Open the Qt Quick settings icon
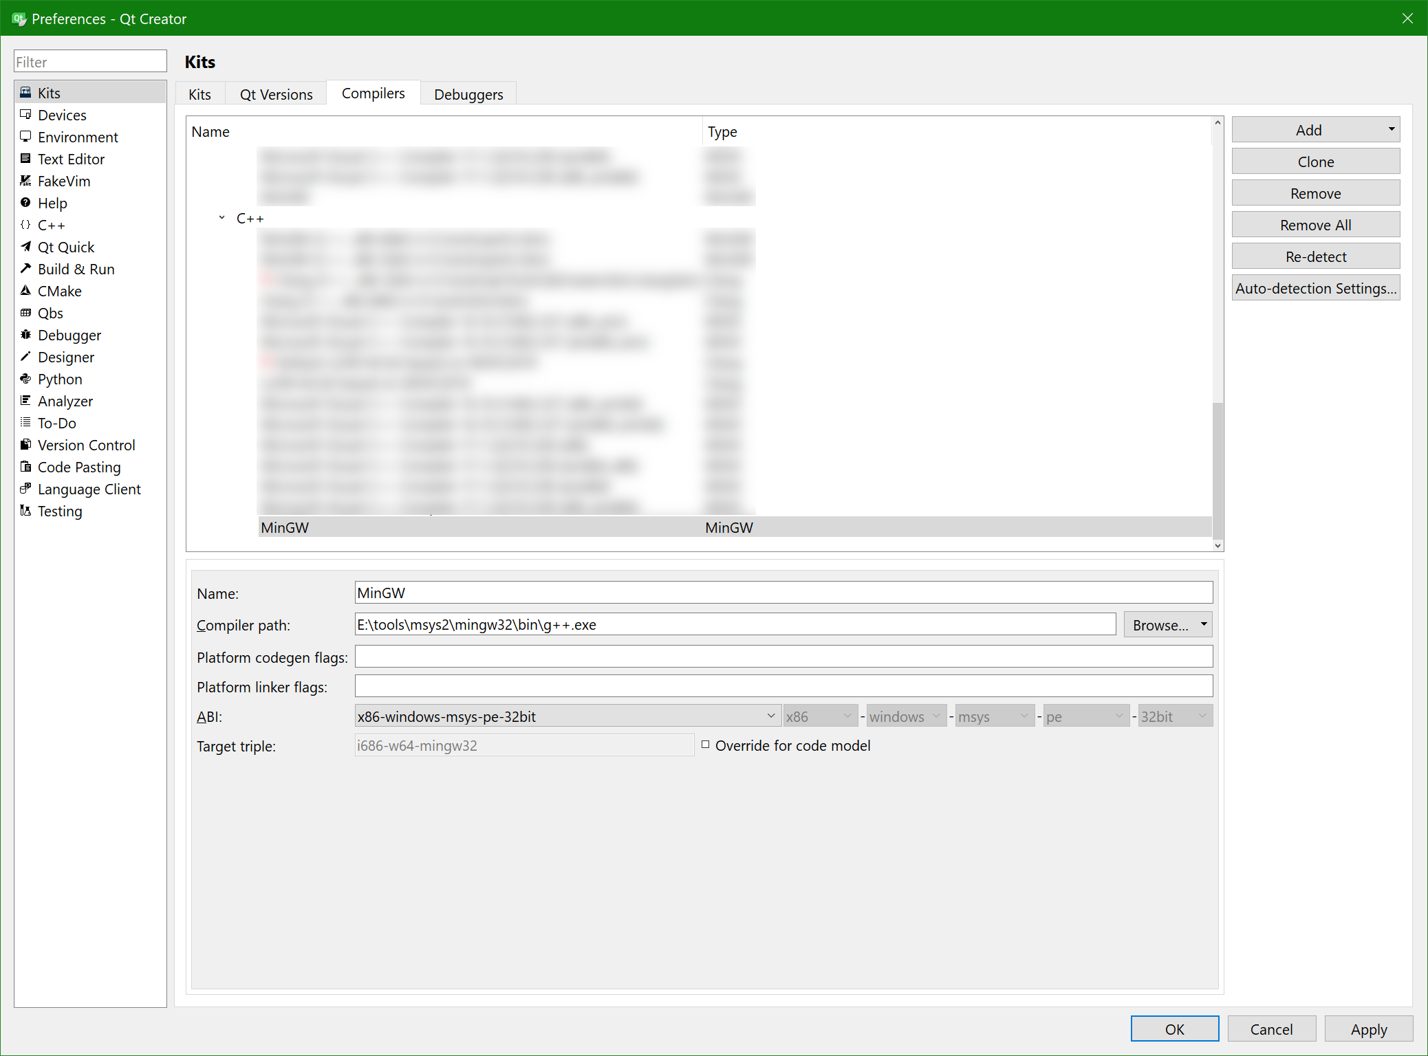 25,246
